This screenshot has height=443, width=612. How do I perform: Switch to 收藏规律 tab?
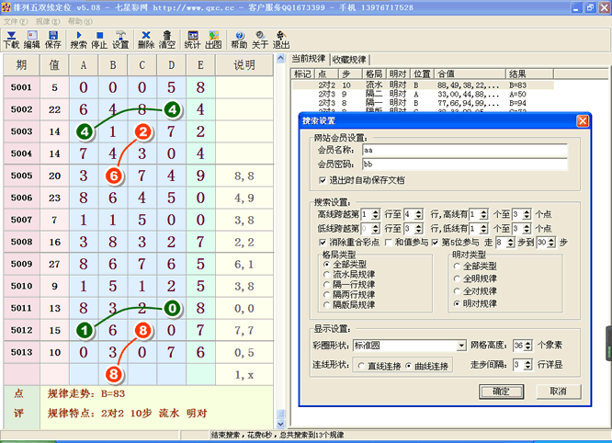pyautogui.click(x=349, y=60)
